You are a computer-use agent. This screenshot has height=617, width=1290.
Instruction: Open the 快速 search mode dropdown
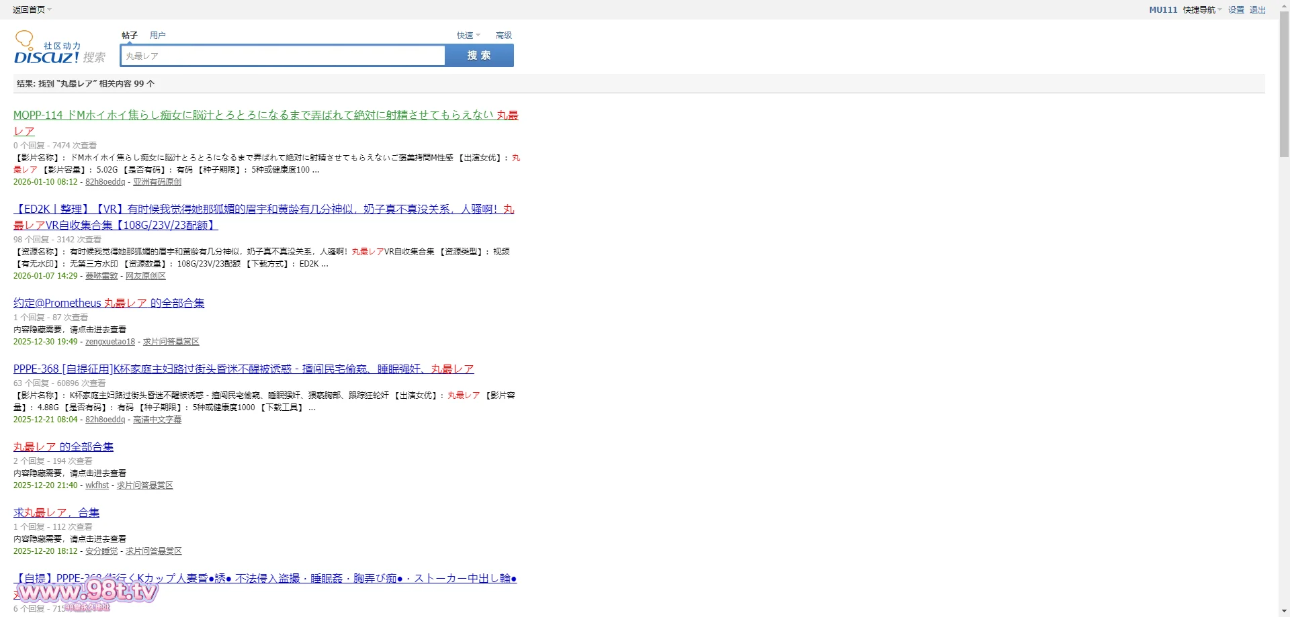coord(468,35)
